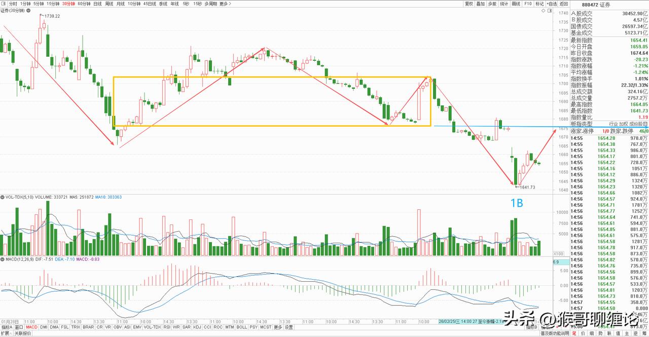Select the 1分钟 period
Image resolution: width=649 pixels, height=337 pixels.
click(25, 4)
